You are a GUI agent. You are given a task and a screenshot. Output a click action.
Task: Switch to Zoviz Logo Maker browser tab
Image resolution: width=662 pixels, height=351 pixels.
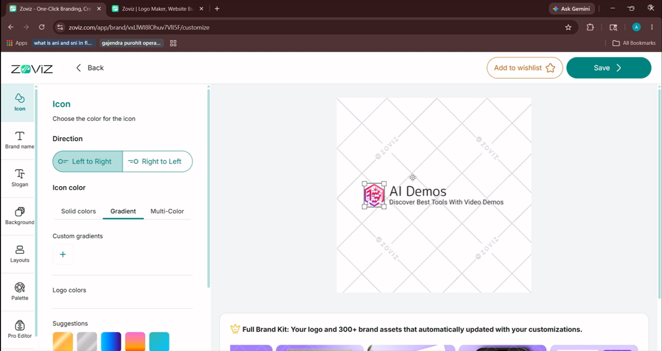[157, 9]
